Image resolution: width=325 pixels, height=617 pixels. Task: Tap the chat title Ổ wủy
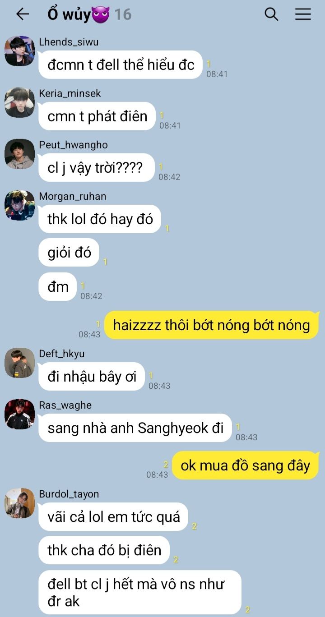(x=79, y=14)
